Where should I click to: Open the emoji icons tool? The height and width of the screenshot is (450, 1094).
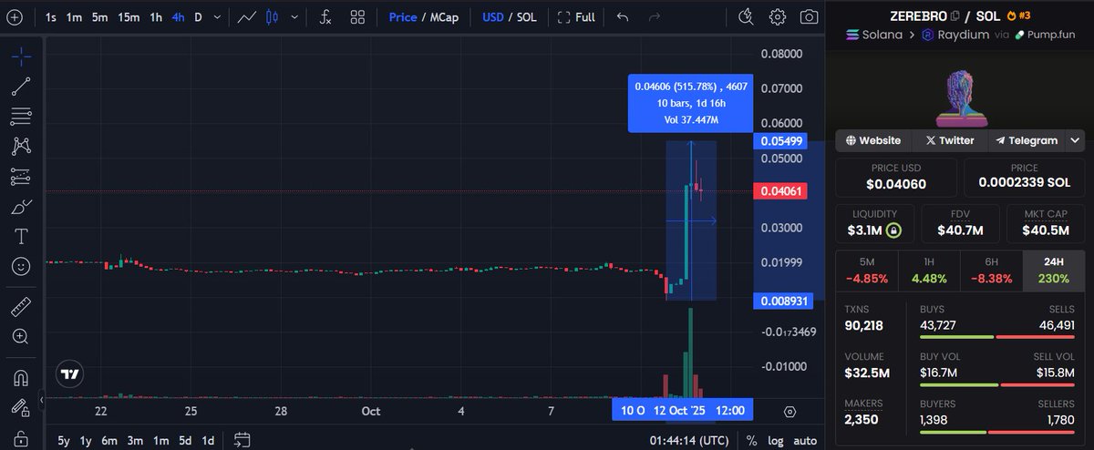21,267
